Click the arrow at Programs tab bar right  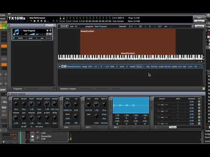(x=54, y=89)
